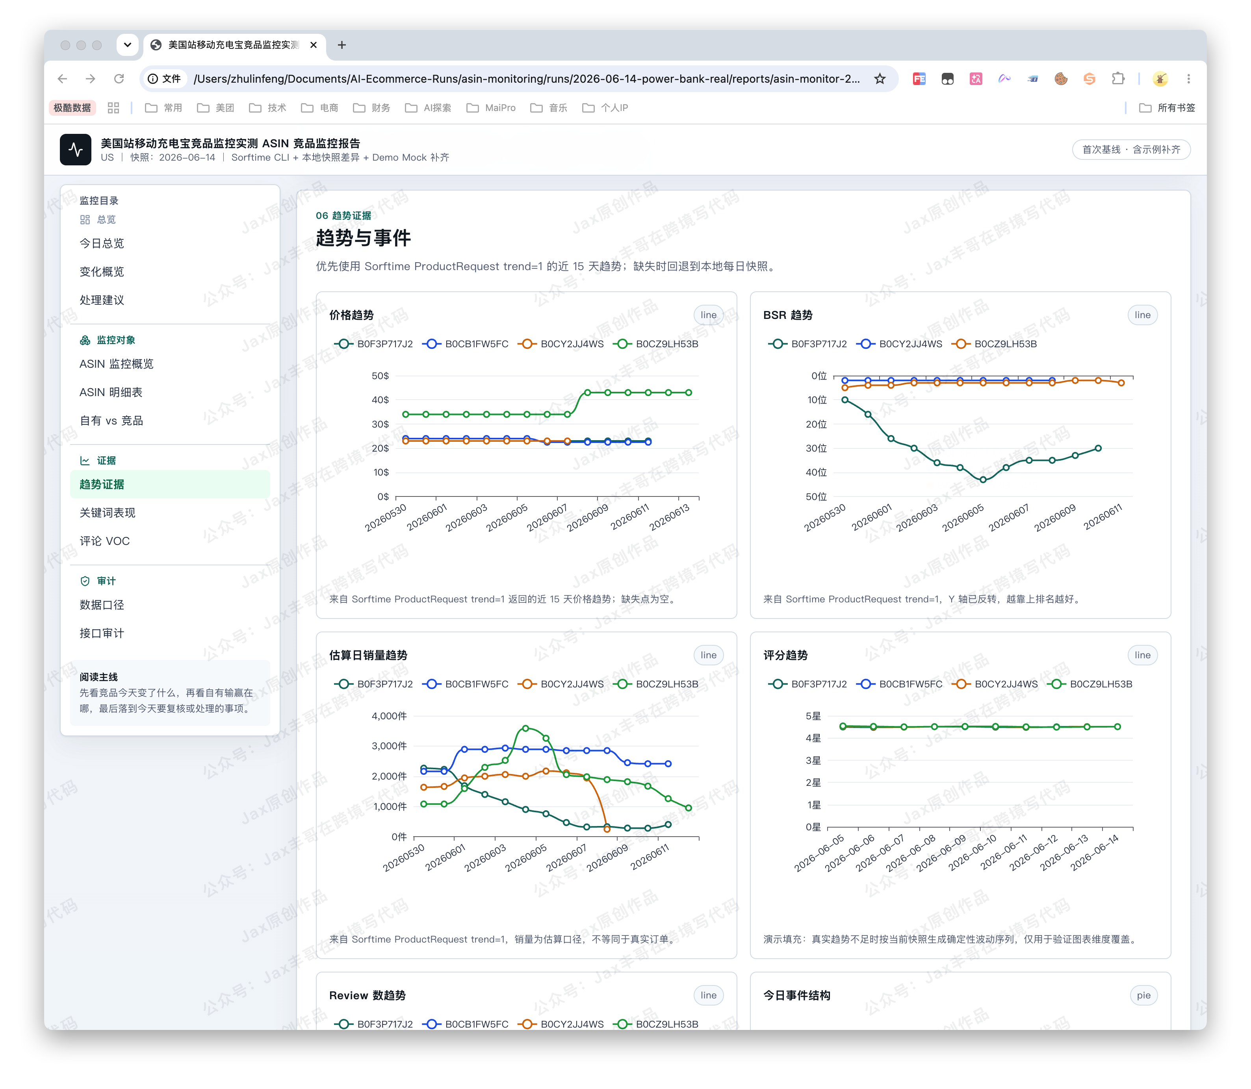Expand the tab search dropdown arrow
The image size is (1251, 1089).
tap(127, 45)
